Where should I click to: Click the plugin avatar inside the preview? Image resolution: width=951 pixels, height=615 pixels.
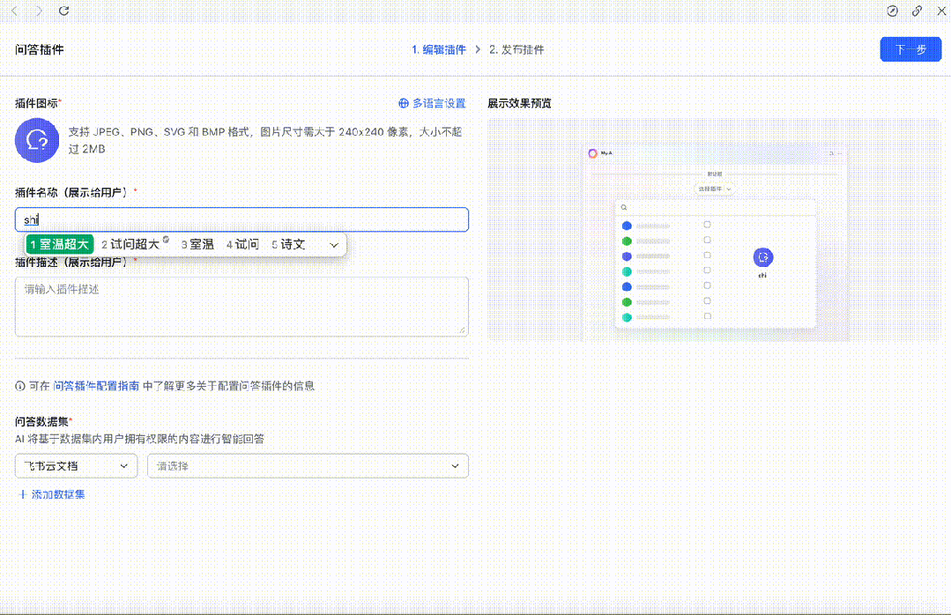pos(763,257)
